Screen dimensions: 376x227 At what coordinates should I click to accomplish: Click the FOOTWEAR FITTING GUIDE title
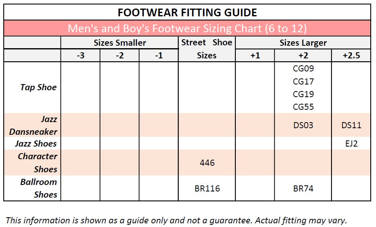coord(187,13)
